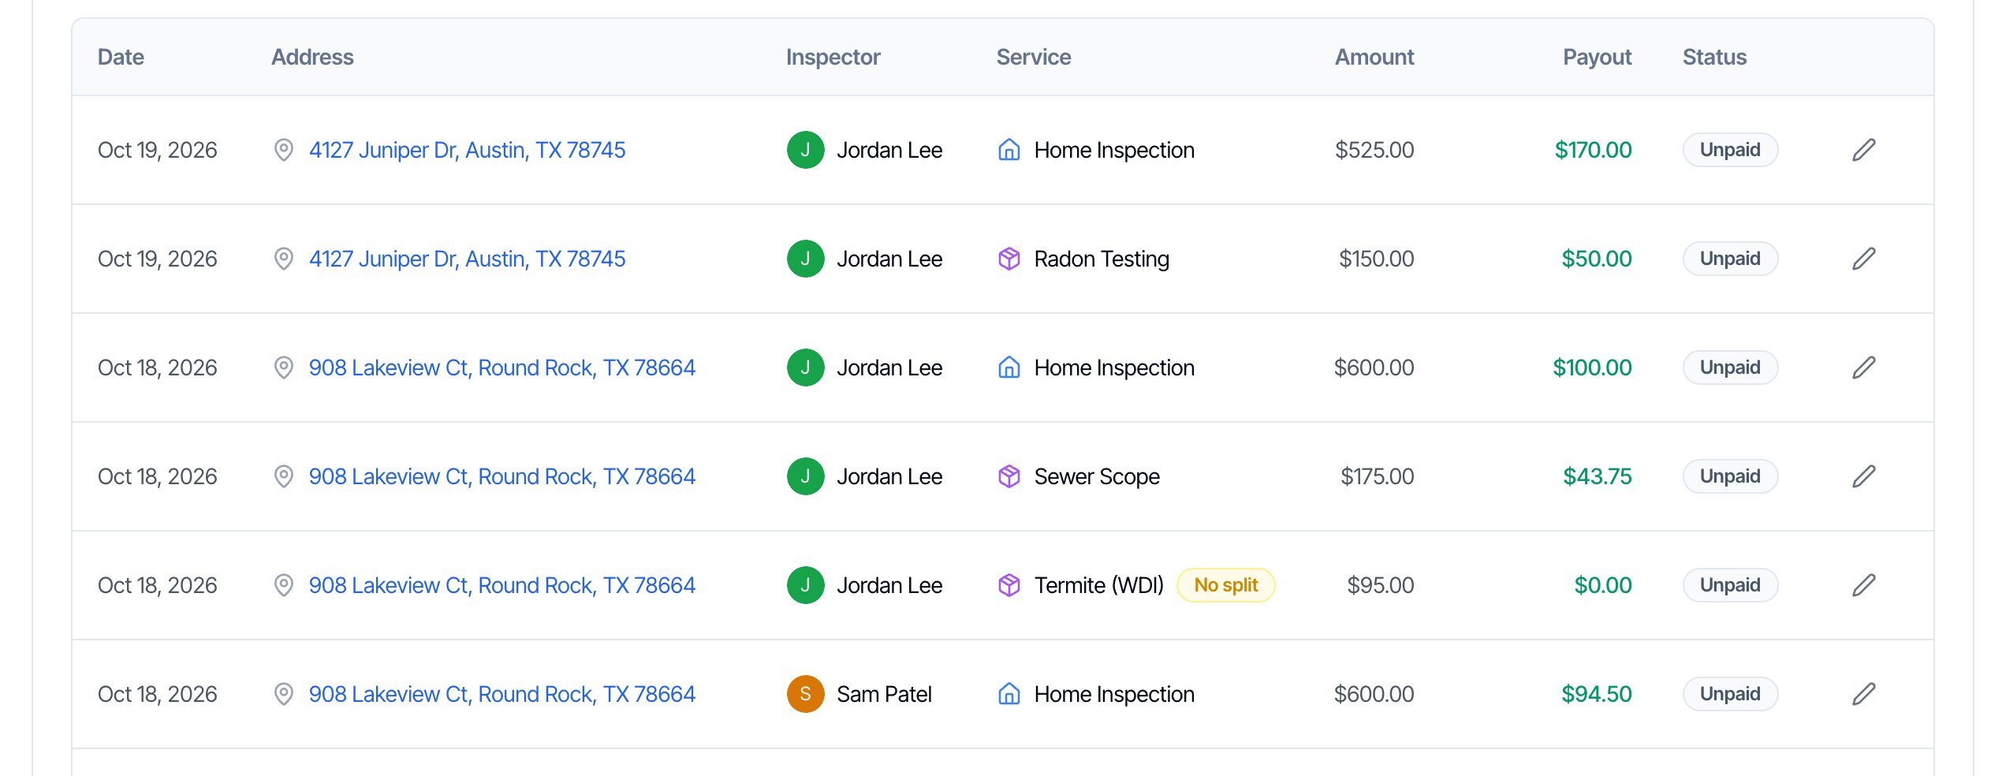
Task: Click the cube icon beside Sewer Scope
Action: (1009, 476)
